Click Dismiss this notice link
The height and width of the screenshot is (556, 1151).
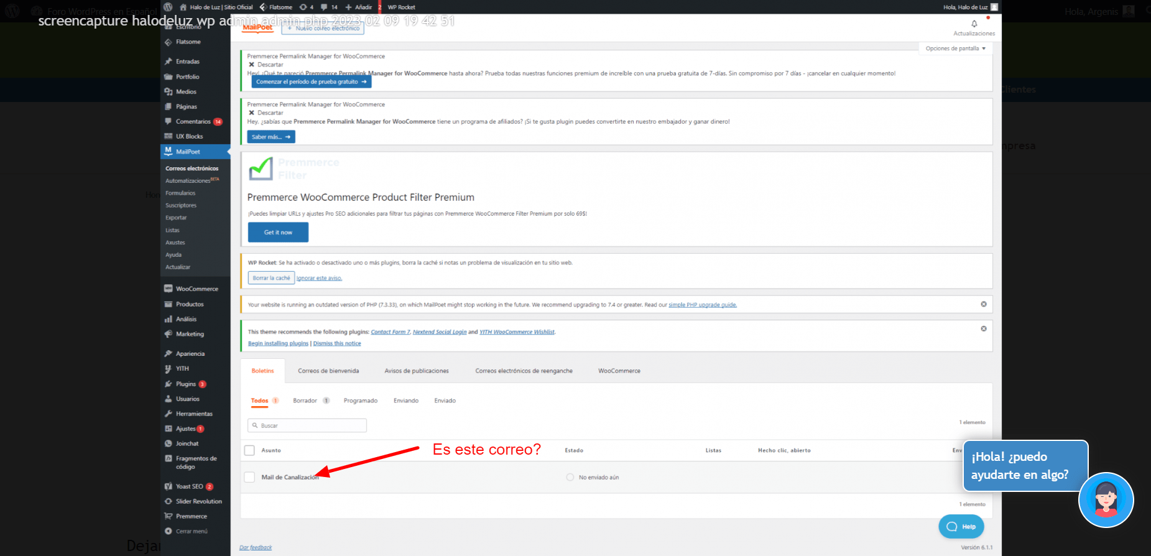(x=337, y=343)
